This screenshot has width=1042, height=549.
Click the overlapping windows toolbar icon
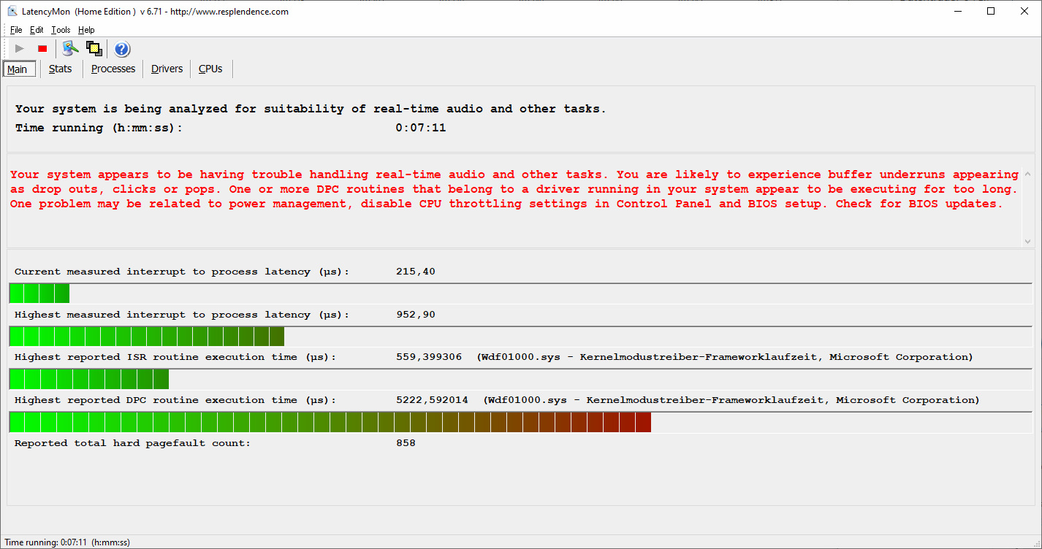click(94, 49)
